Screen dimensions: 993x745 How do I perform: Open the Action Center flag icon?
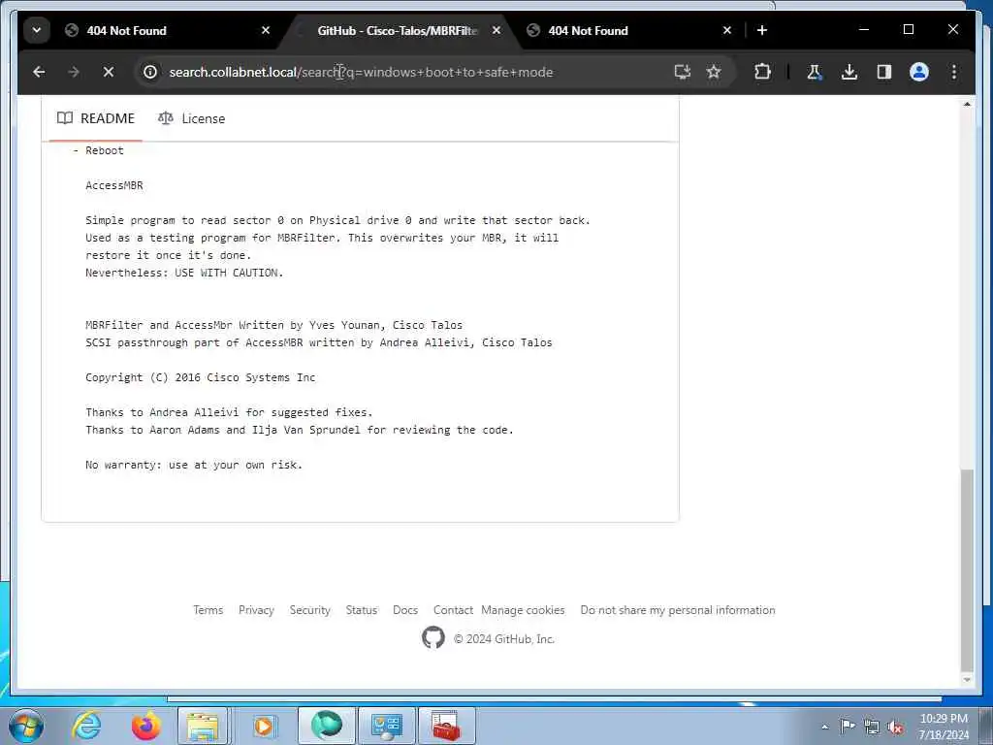[x=848, y=727]
